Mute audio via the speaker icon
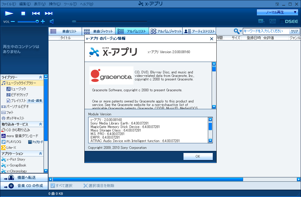301x197 pixels. 52,21
